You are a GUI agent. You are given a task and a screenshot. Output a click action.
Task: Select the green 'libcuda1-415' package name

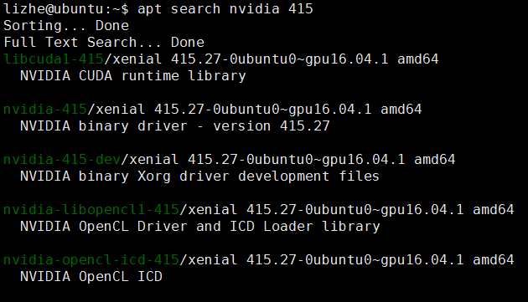click(54, 59)
